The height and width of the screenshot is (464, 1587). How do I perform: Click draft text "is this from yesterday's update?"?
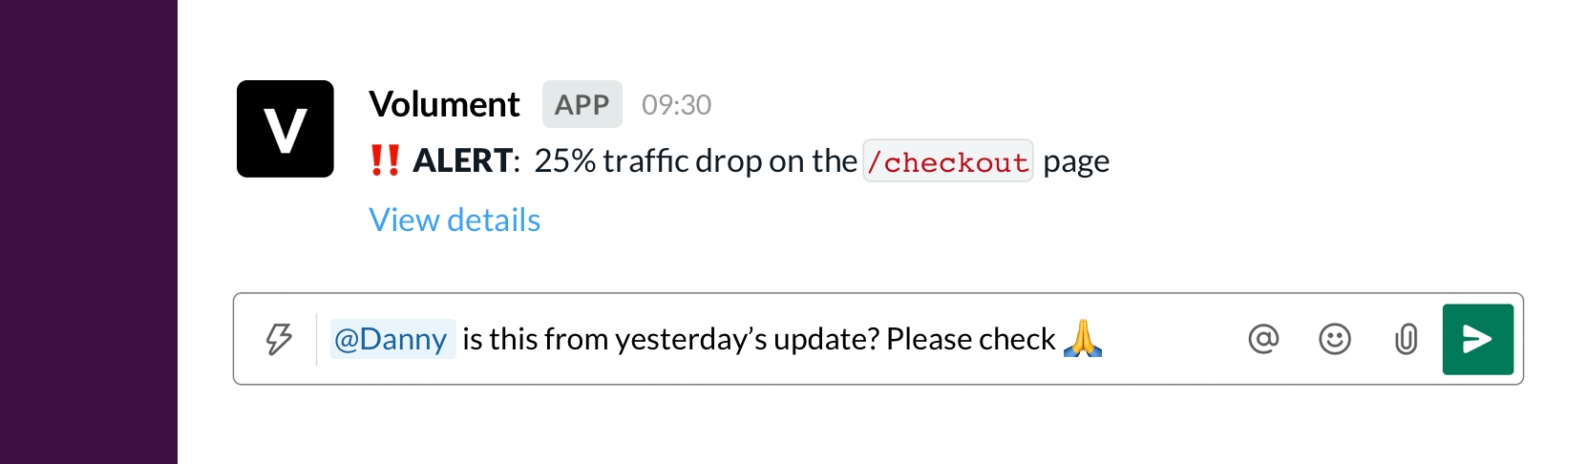coord(670,339)
